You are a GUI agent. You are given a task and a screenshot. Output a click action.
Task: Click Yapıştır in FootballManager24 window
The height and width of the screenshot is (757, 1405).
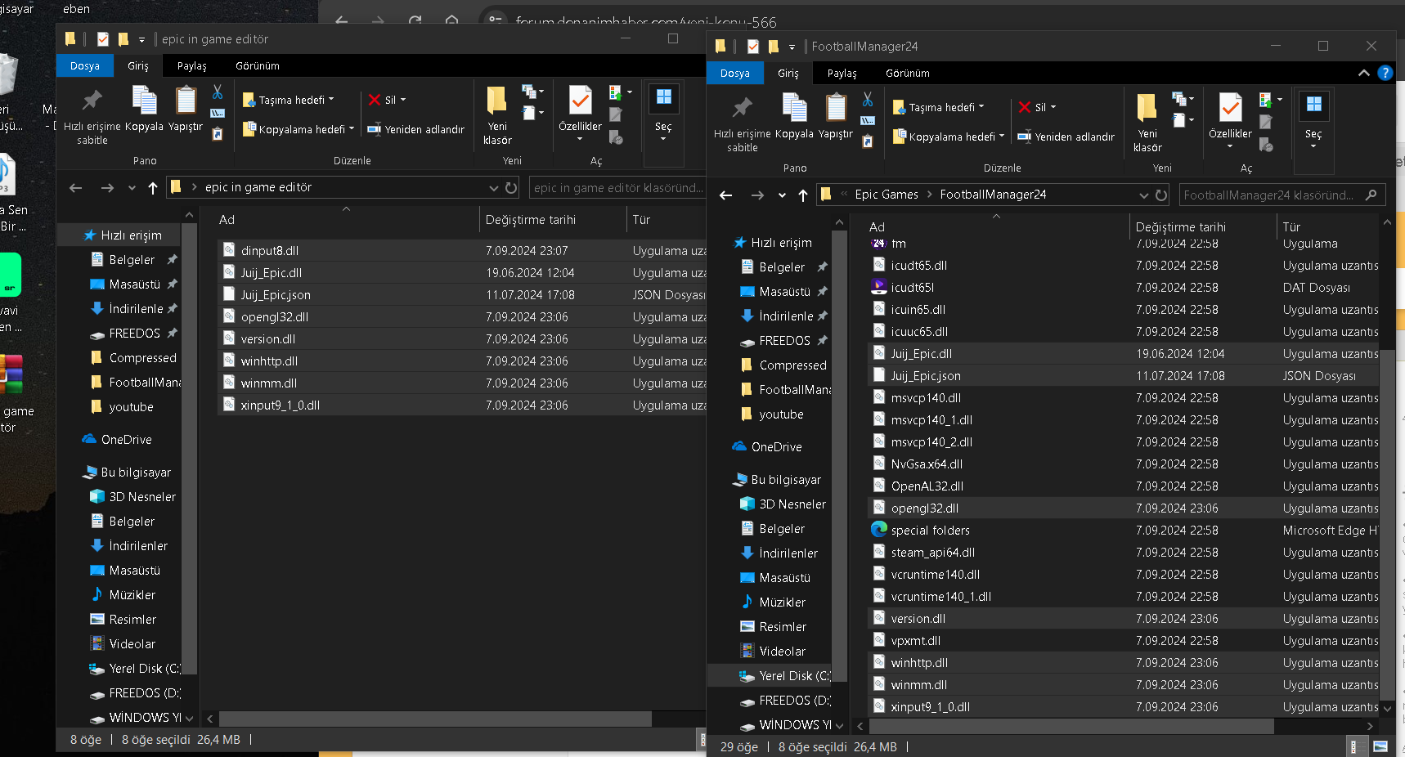pyautogui.click(x=836, y=116)
